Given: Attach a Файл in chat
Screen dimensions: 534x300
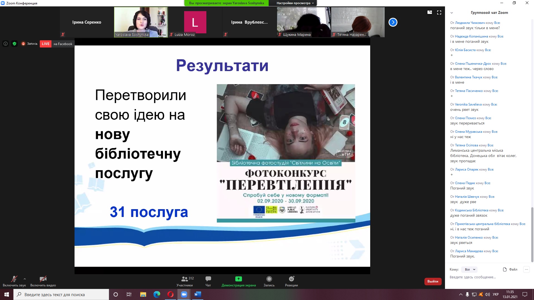Looking at the screenshot, I should click(x=510, y=269).
